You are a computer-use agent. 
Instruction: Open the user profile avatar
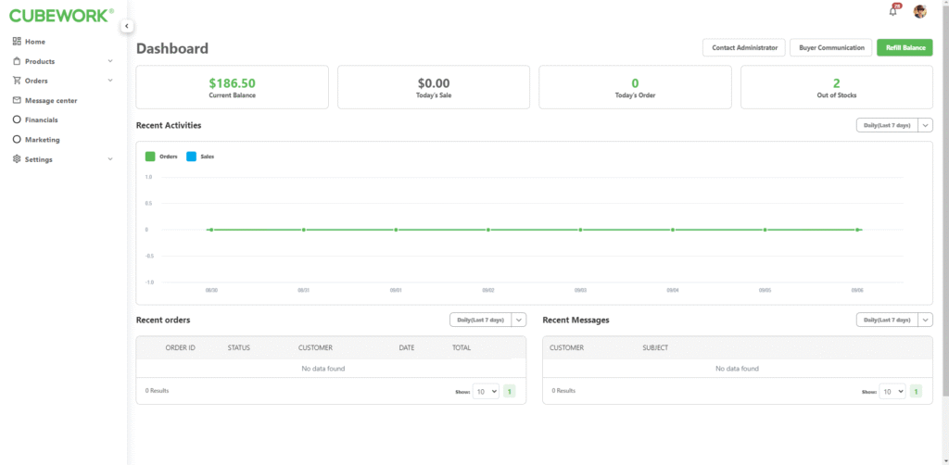(x=919, y=11)
